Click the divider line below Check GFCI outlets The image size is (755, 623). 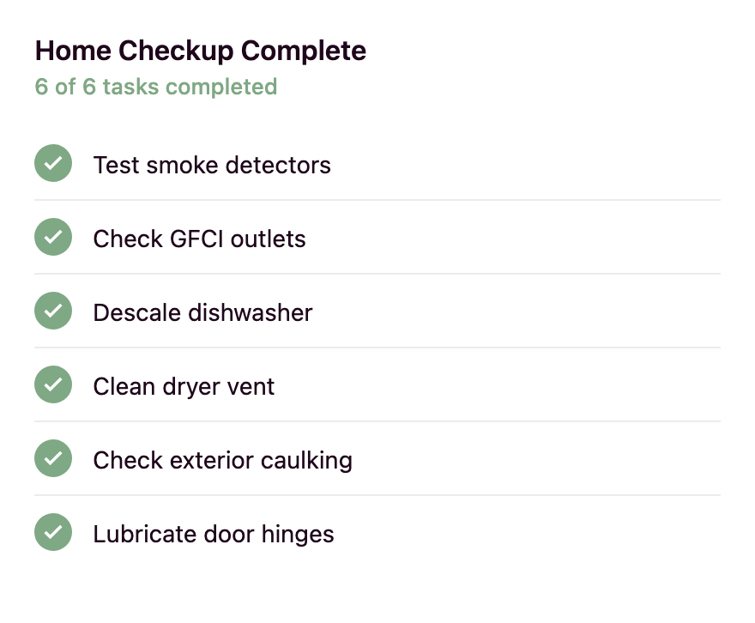pos(377,274)
